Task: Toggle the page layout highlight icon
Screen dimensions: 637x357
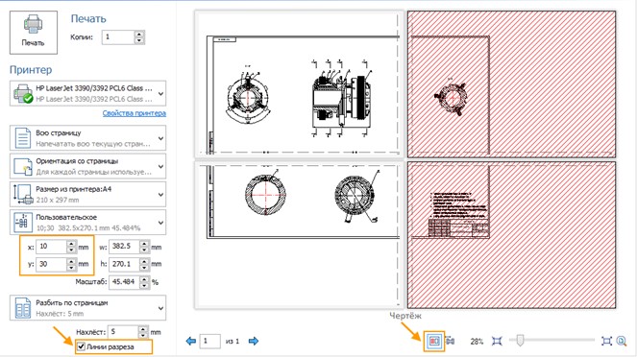Action: pos(434,341)
